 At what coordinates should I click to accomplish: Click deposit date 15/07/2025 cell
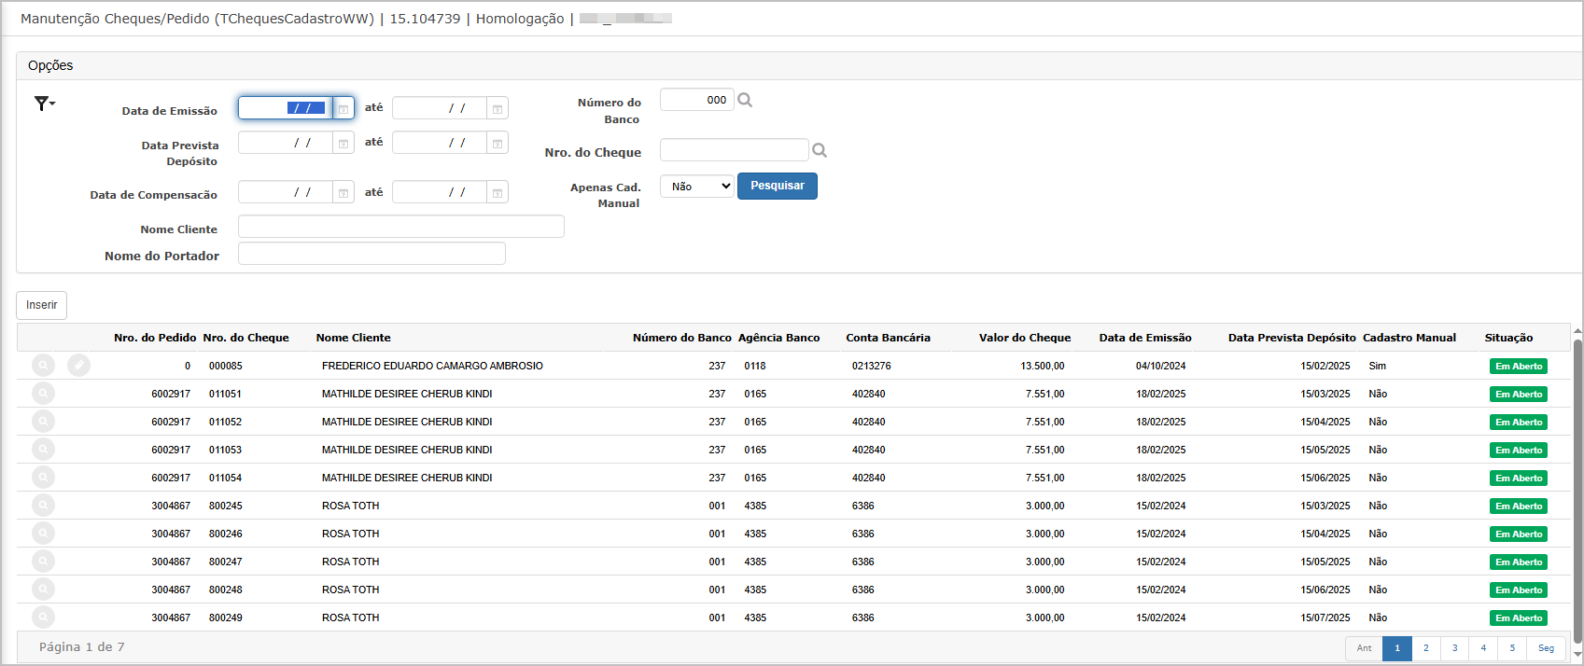tap(1325, 617)
